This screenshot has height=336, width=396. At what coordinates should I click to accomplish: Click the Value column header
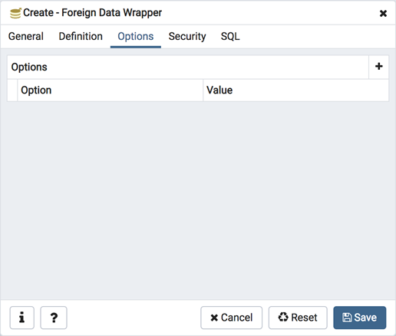[x=295, y=91]
